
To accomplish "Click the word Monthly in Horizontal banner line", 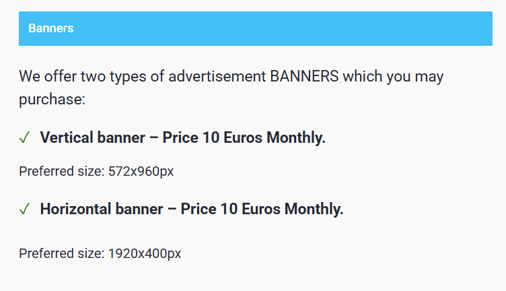I will click(314, 209).
